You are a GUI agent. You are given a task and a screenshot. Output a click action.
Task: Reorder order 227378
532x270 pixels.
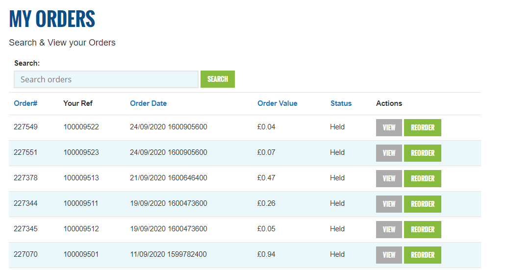[x=422, y=178]
